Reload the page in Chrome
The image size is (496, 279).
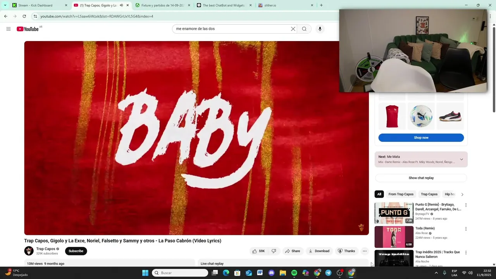tap(24, 16)
